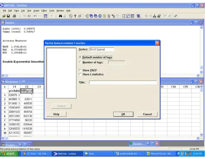Select the Default number of lags radio
Viewport: 205px width, 158px height.
(80, 57)
